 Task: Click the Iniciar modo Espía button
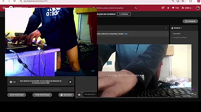[x=17, y=95]
